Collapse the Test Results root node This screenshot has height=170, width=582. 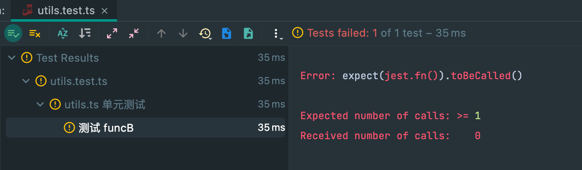point(12,57)
